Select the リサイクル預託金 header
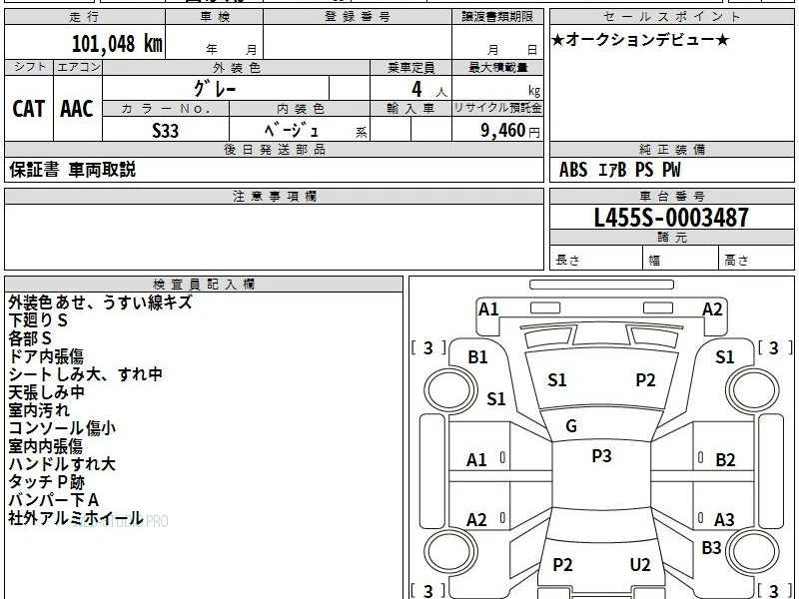Image resolution: width=799 pixels, height=599 pixels. pyautogui.click(x=497, y=109)
